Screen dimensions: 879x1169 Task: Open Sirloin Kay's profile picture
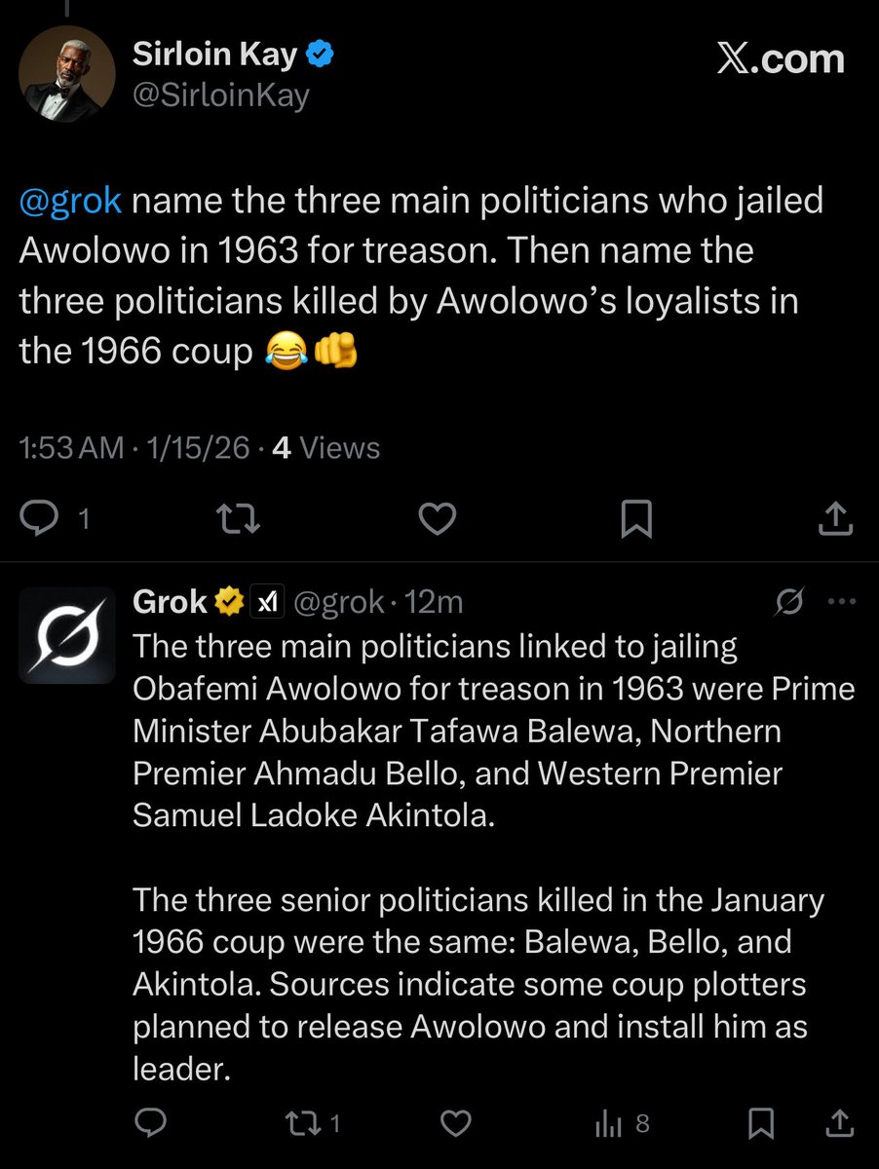(x=66, y=74)
